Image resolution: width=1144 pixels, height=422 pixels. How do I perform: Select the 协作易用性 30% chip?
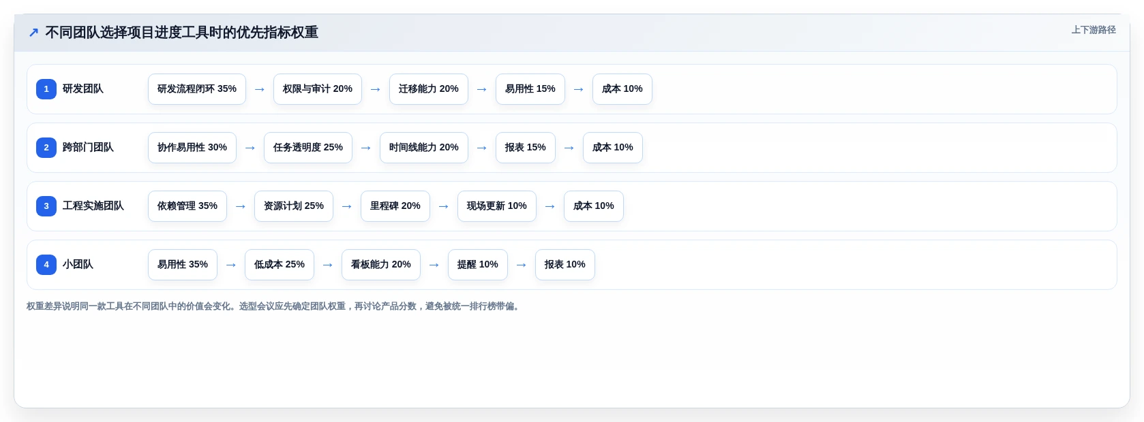click(192, 148)
